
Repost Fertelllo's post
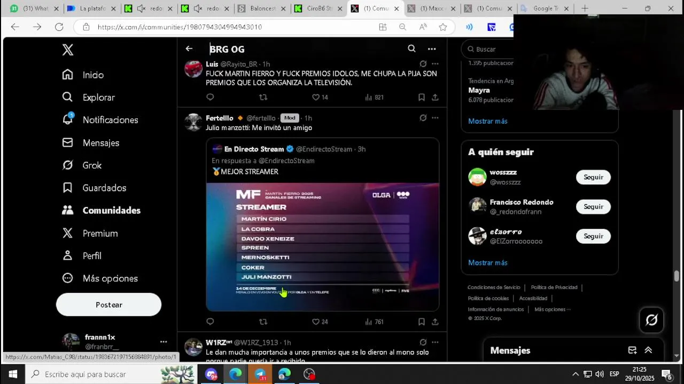point(263,322)
